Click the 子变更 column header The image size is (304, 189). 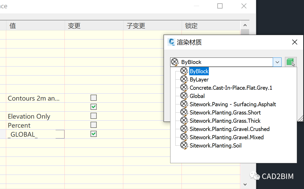[153, 25]
